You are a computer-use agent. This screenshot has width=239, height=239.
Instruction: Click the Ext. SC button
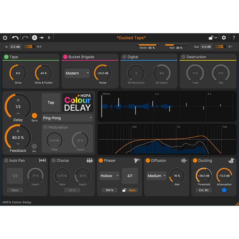click(x=204, y=190)
